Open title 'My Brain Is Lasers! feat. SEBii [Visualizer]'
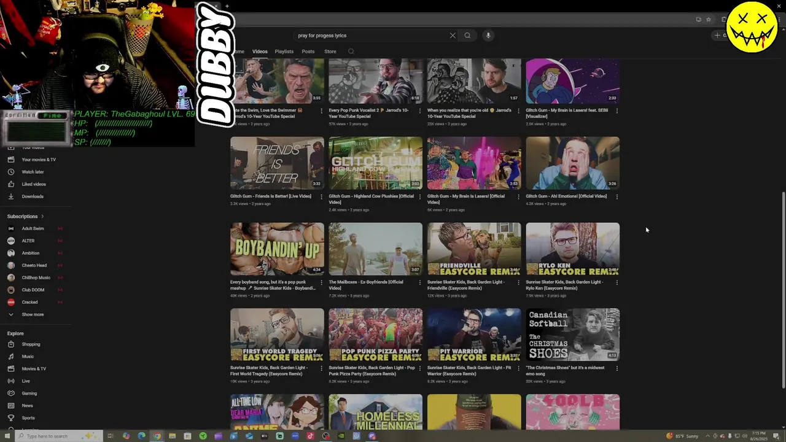This screenshot has width=786, height=442. pyautogui.click(x=567, y=113)
